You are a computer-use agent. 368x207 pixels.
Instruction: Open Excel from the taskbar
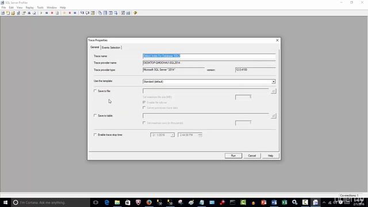click(x=285, y=202)
